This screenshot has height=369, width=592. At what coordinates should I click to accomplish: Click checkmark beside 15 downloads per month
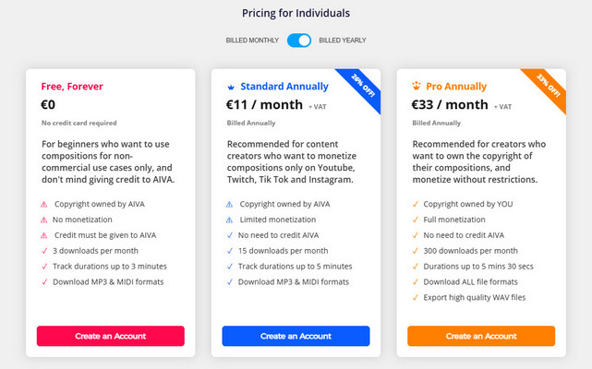pyautogui.click(x=230, y=251)
